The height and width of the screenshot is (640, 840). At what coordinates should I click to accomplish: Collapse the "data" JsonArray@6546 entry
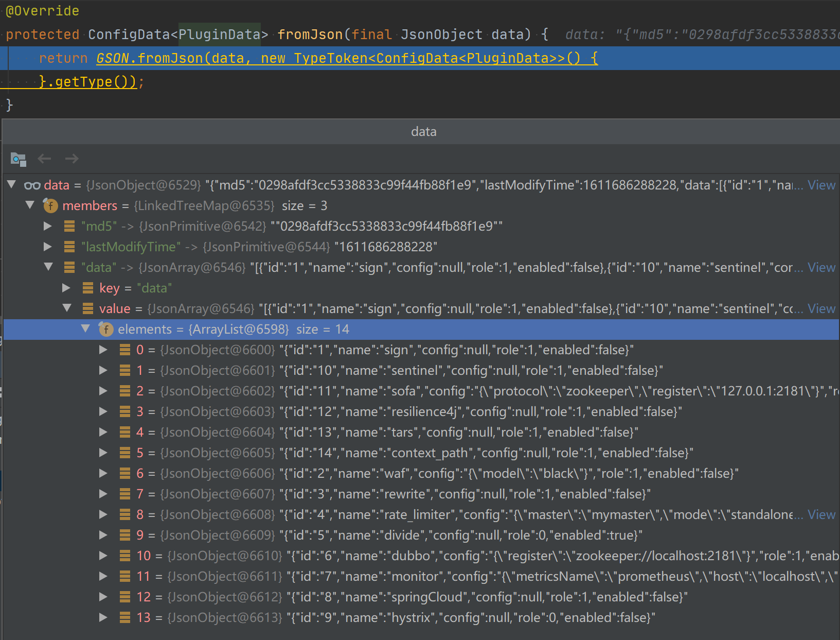(x=48, y=267)
